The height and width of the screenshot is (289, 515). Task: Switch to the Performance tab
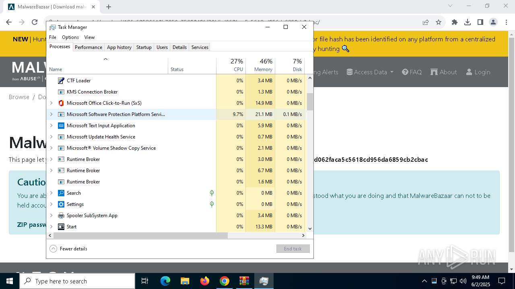click(89, 47)
